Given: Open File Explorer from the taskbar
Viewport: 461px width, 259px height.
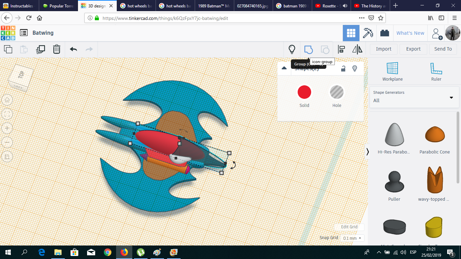Looking at the screenshot, I should [58, 252].
